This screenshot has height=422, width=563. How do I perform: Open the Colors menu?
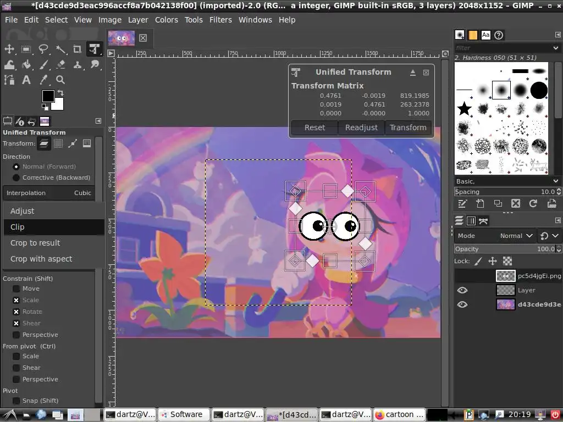point(166,20)
